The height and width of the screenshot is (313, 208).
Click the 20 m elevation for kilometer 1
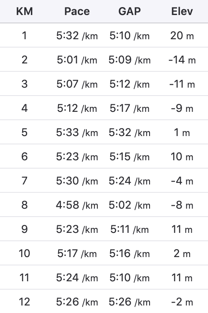tap(182, 35)
